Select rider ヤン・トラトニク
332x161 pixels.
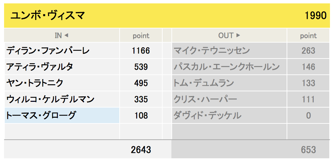tap(35, 83)
